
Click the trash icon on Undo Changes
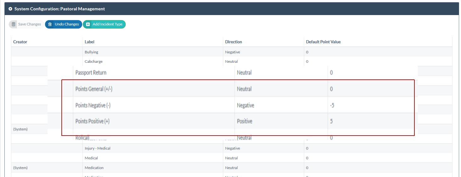(x=50, y=24)
